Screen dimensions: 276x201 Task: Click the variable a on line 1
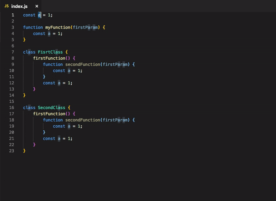[x=39, y=15]
